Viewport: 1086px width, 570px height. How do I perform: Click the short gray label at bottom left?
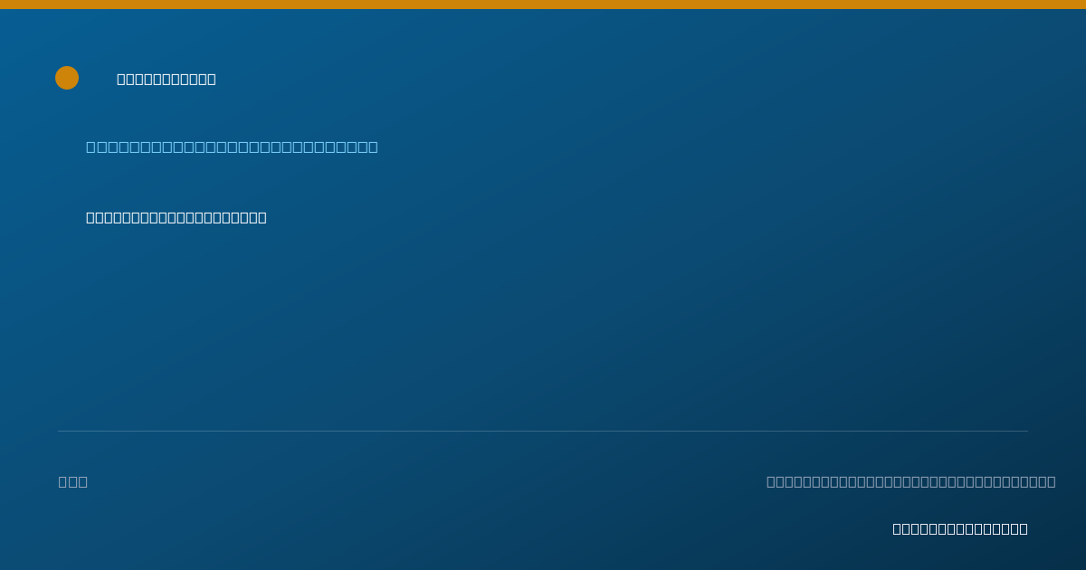(73, 481)
